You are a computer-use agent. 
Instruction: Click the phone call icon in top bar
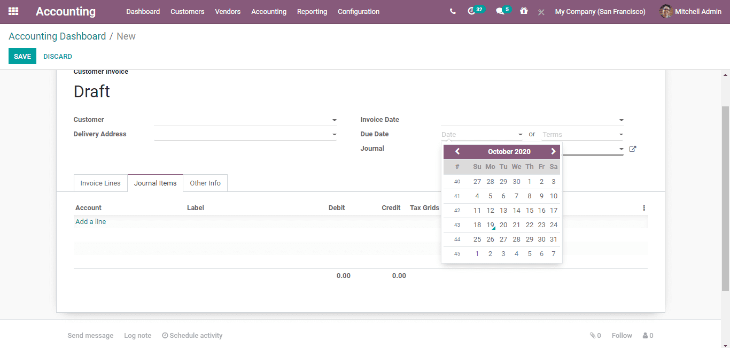(453, 11)
